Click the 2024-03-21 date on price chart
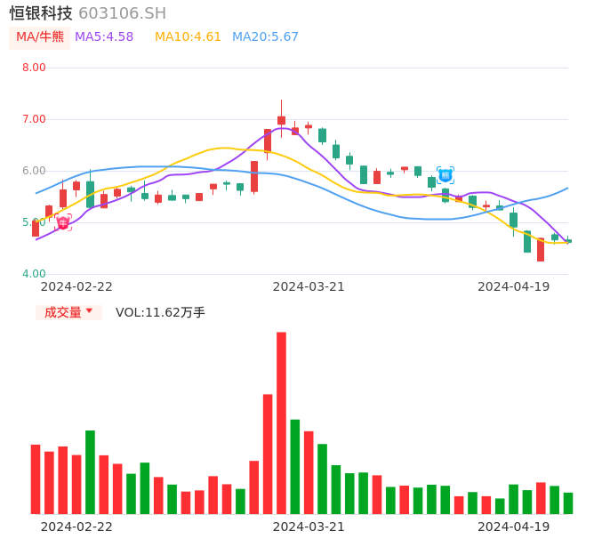 (309, 286)
